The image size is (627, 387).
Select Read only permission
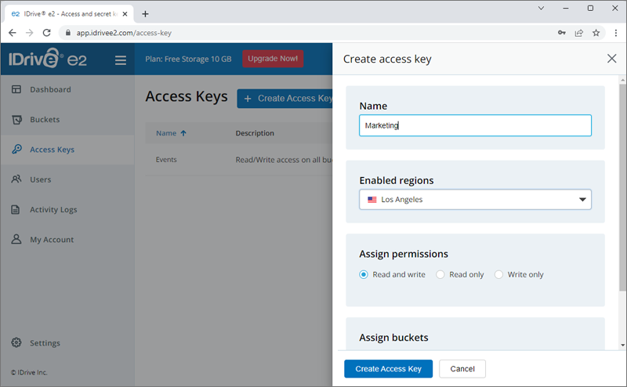[x=440, y=274]
